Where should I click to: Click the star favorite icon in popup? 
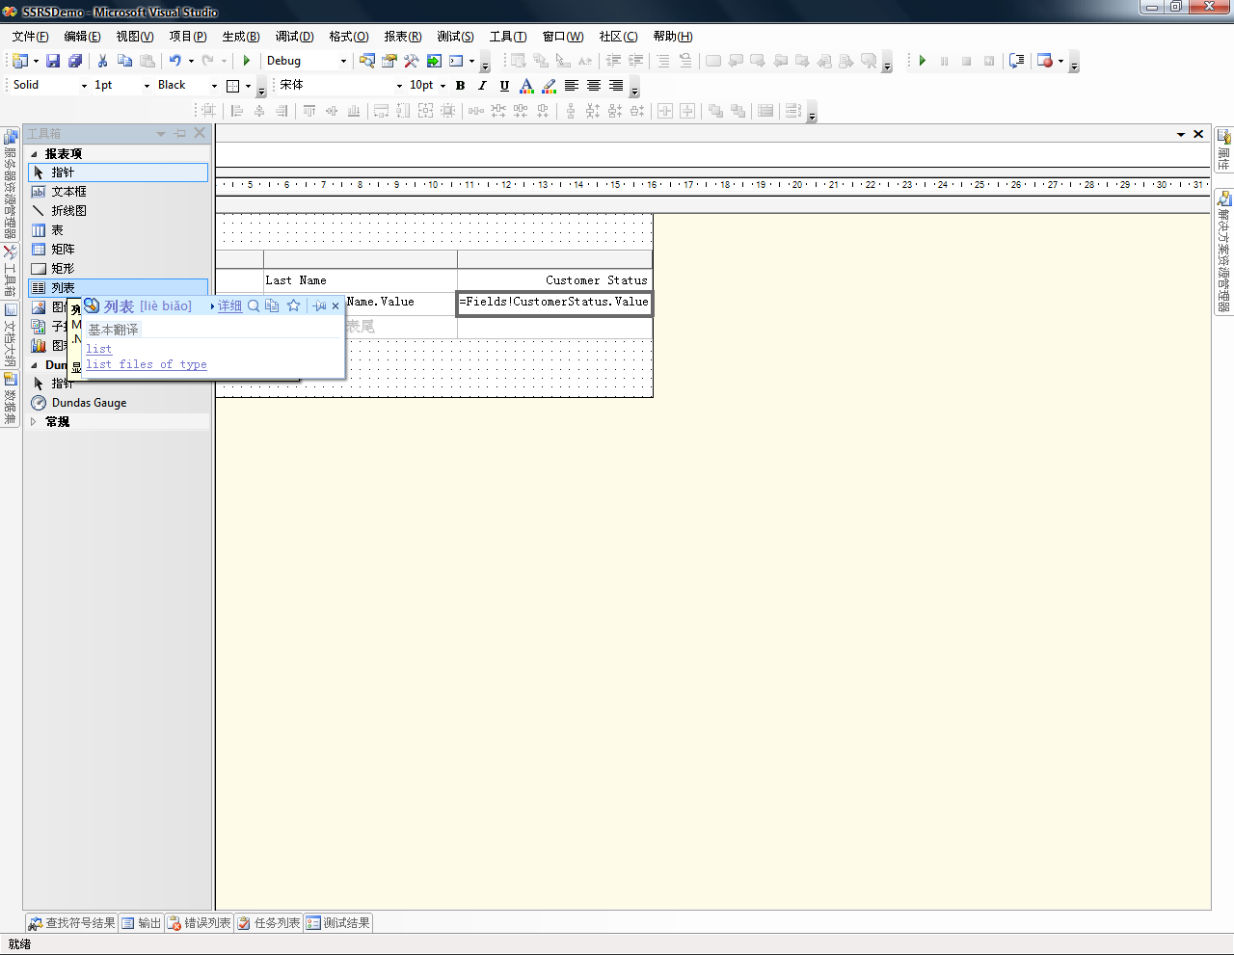tap(294, 305)
